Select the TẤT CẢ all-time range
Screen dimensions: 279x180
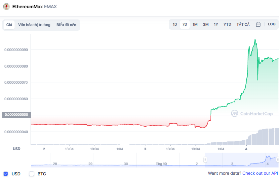point(243,24)
